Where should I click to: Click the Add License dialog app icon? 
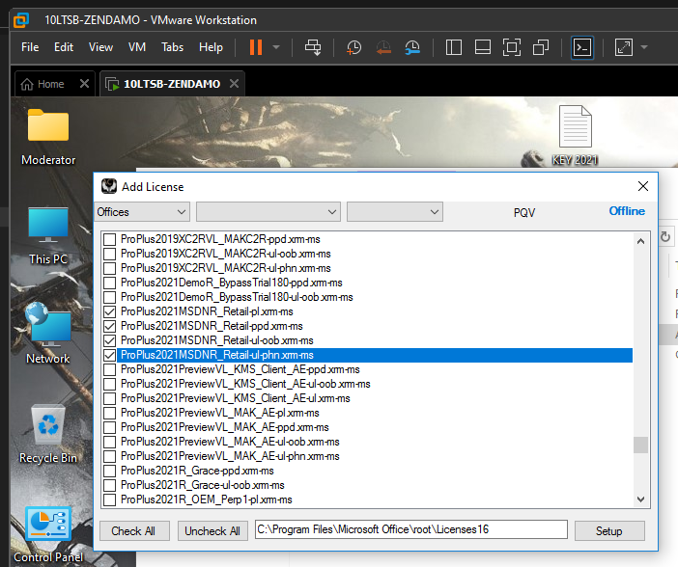click(109, 186)
